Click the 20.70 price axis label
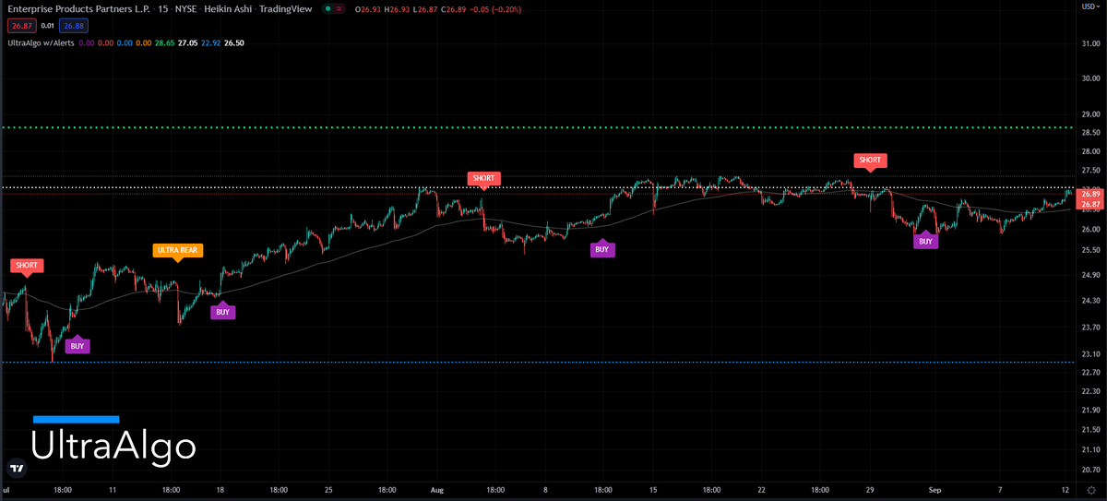 (1089, 470)
